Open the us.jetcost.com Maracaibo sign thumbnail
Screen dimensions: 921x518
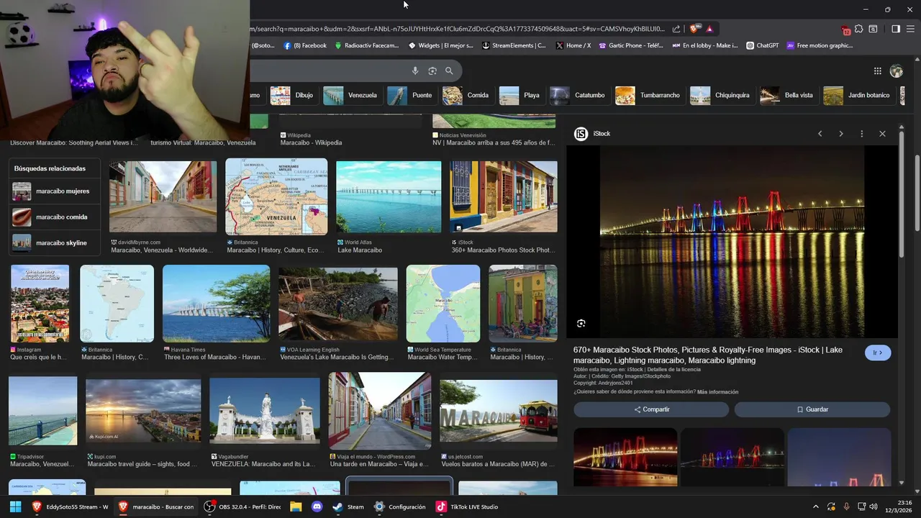499,411
